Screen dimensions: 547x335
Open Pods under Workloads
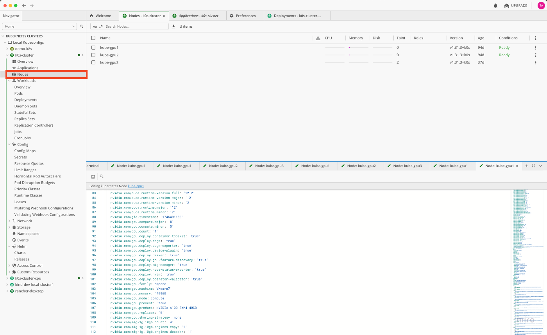[x=18, y=94]
